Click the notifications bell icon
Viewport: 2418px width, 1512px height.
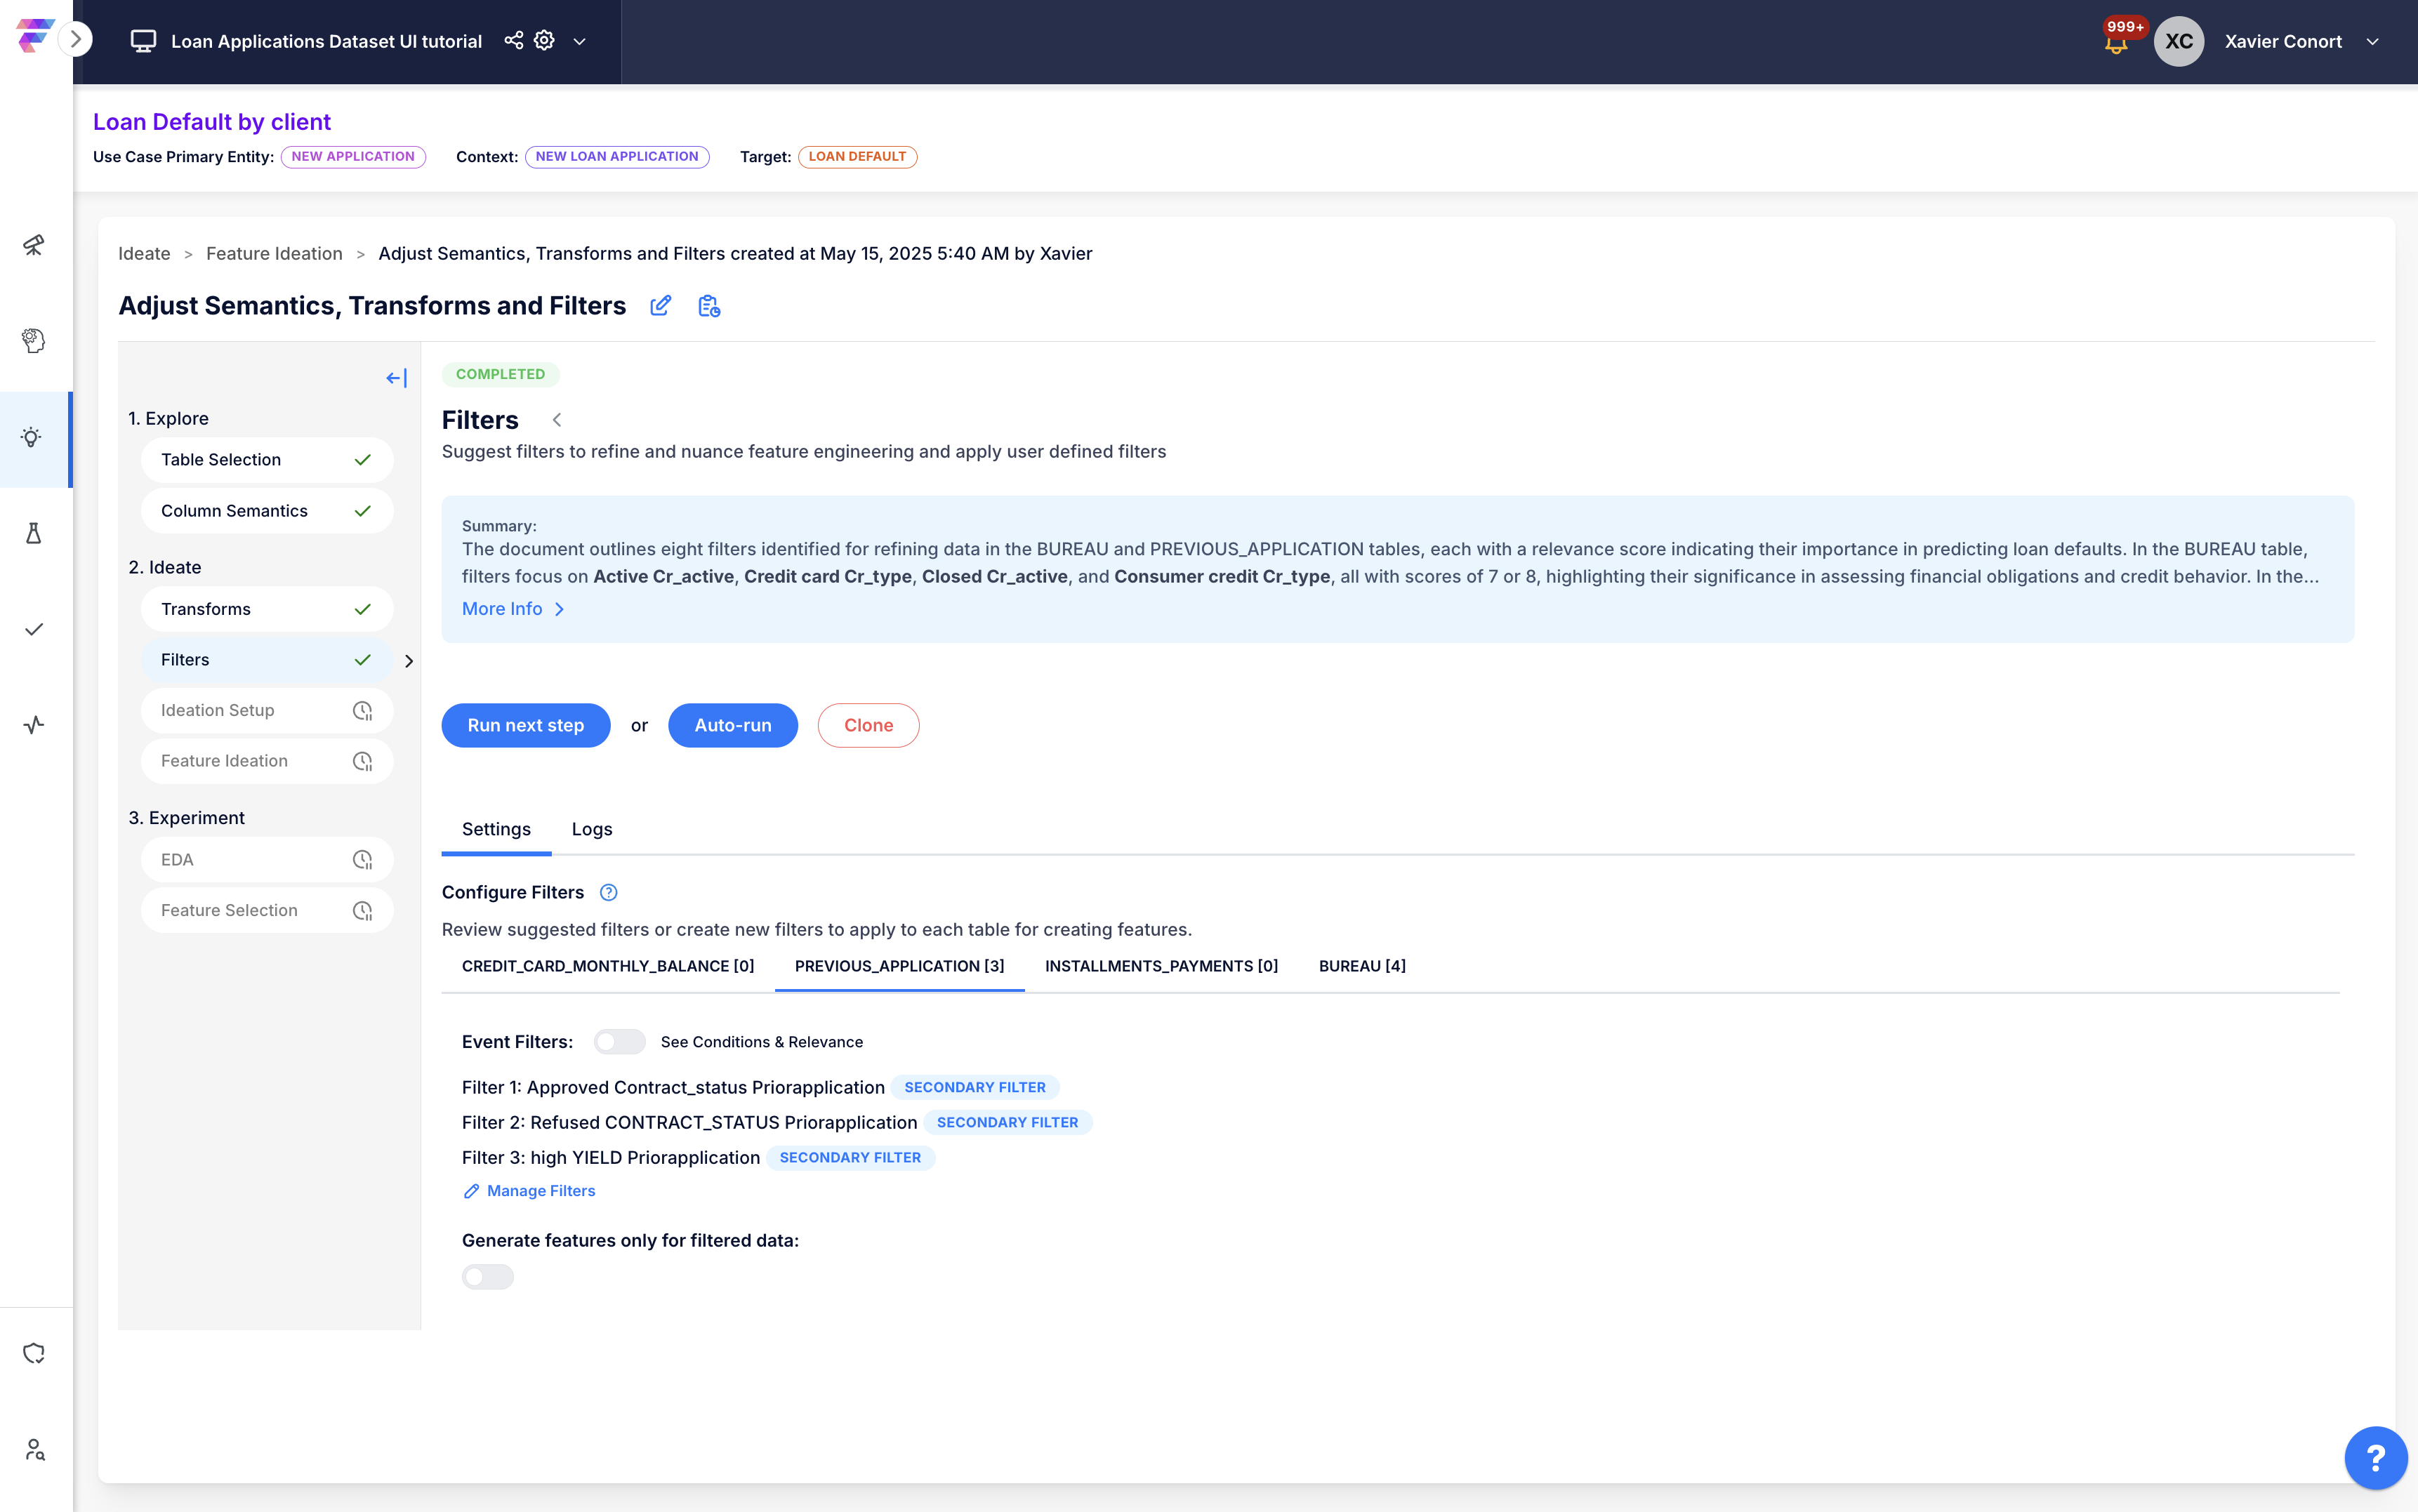tap(2115, 44)
